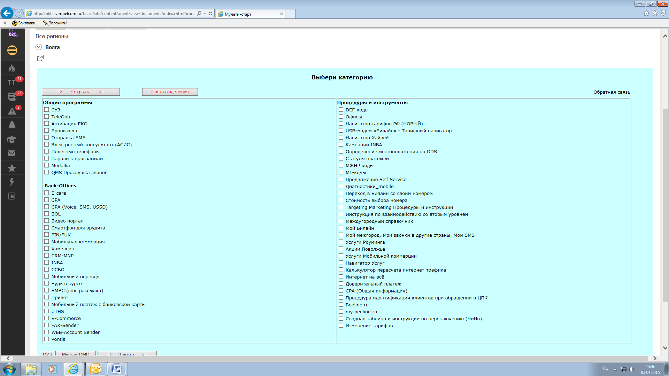The height and width of the screenshot is (376, 669).
Task: Click the browser forward arrow
Action: click(19, 13)
